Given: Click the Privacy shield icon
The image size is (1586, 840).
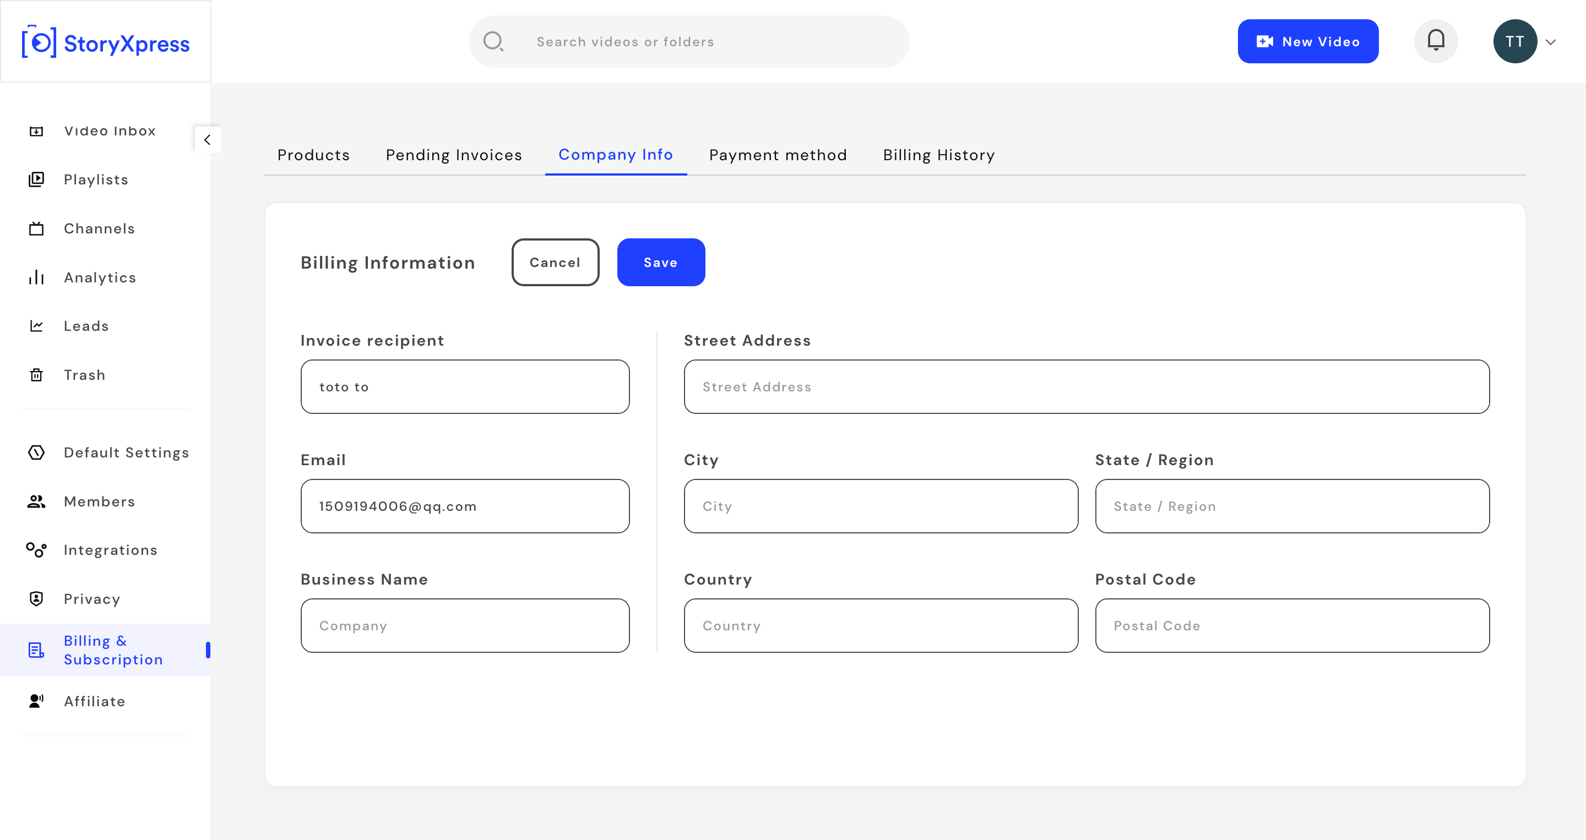Looking at the screenshot, I should pos(36,599).
